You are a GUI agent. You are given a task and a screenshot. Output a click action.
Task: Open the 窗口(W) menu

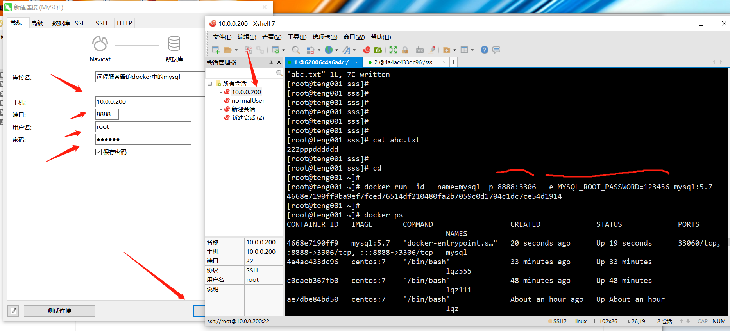354,37
